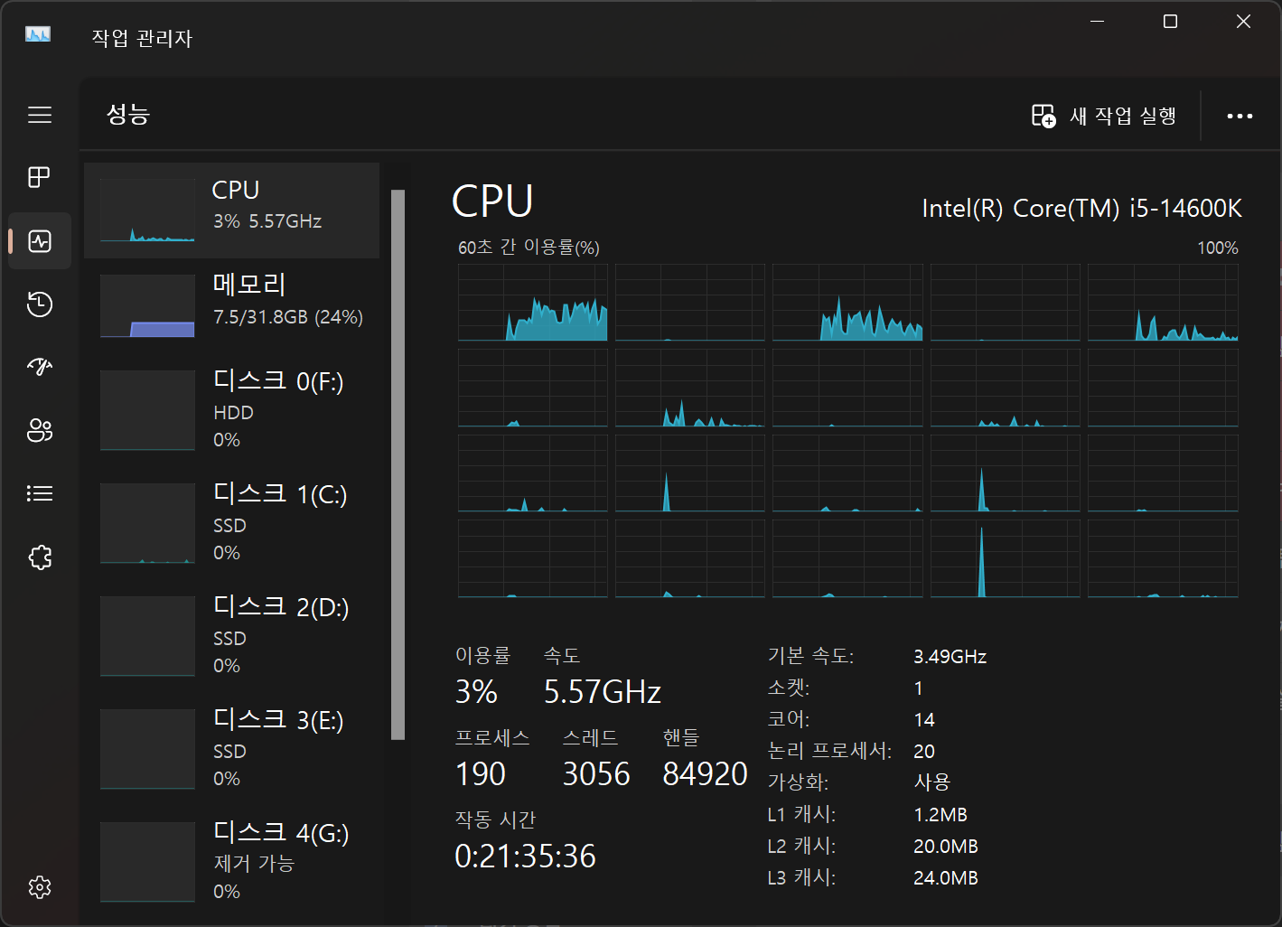Viewport: 1282px width, 927px height.
Task: Click the CPU mini usage graph thumbnail
Action: 147,211
